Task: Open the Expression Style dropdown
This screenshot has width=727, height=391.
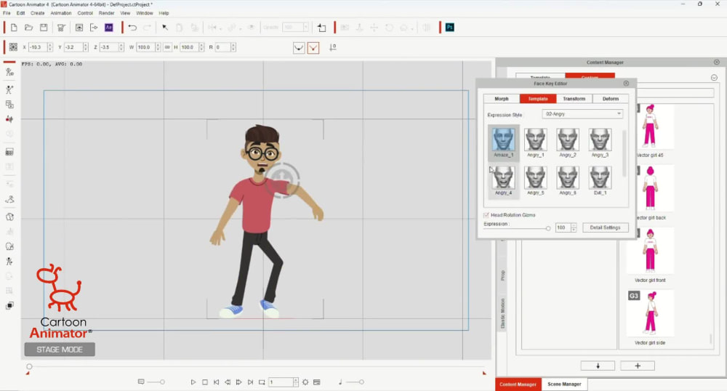Action: point(582,114)
